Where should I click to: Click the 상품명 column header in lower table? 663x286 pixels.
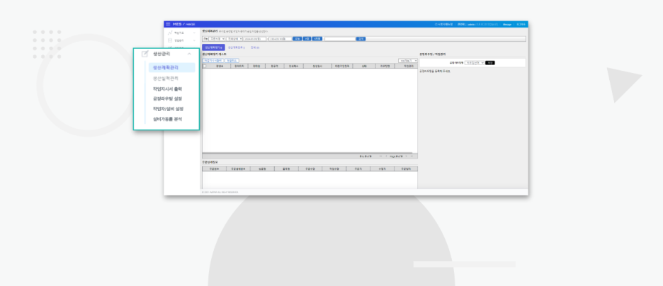[261, 168]
